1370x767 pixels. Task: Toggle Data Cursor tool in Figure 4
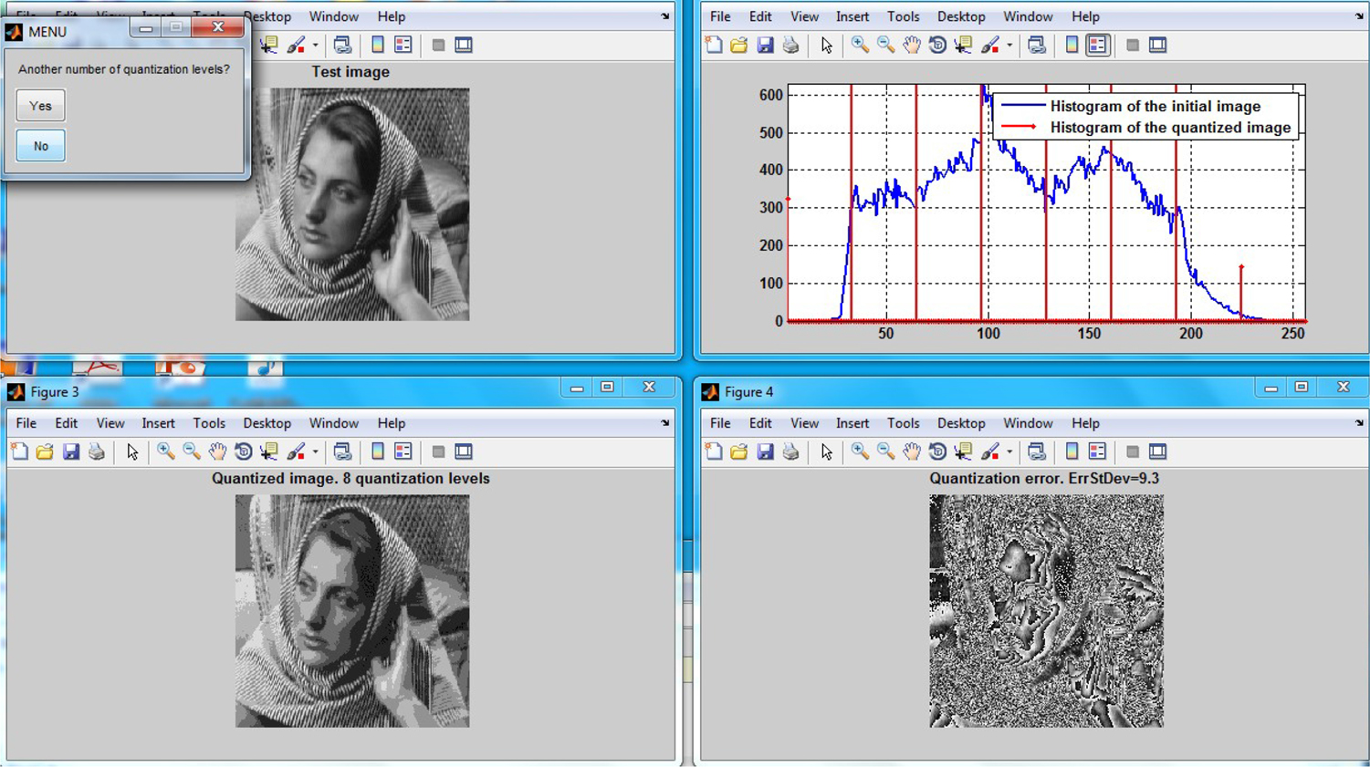coord(963,451)
